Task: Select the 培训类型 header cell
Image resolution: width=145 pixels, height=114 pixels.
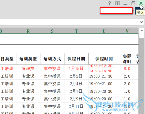Action: click(x=28, y=59)
